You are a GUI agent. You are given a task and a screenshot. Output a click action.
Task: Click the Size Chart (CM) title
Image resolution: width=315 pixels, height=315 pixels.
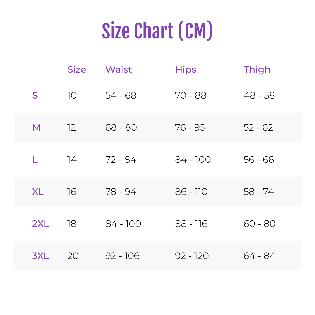coord(157,31)
